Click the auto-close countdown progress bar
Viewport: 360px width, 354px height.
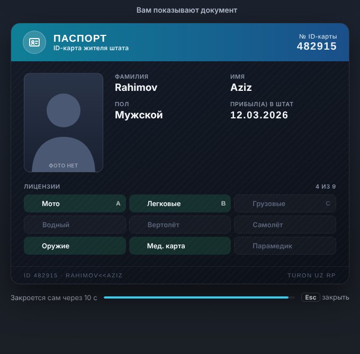[199, 297]
